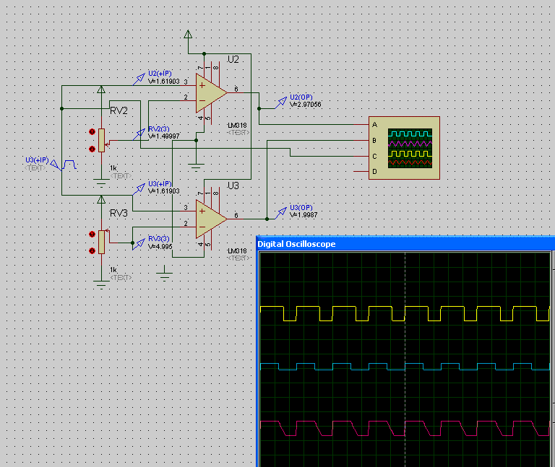
Task: Click oscilloscope channel D terminal label
Action: 374,172
